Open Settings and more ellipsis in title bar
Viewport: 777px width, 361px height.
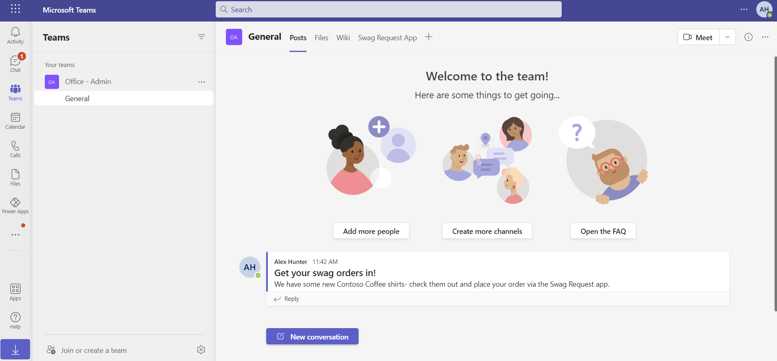click(744, 9)
